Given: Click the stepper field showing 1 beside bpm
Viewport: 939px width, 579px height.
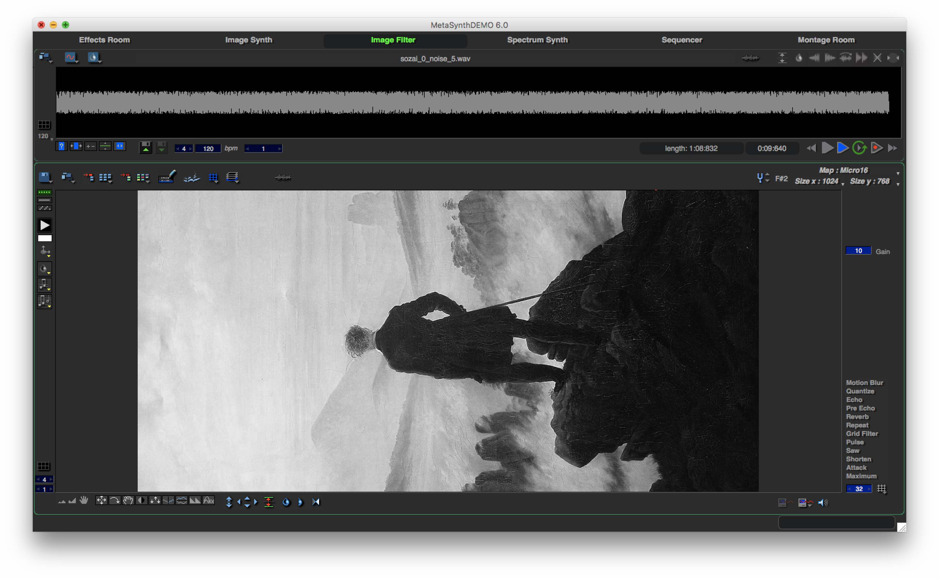Looking at the screenshot, I should coord(263,149).
